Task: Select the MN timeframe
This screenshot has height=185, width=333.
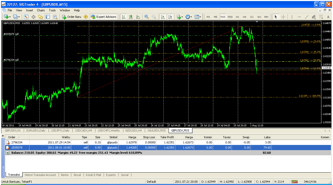Action: [266, 17]
